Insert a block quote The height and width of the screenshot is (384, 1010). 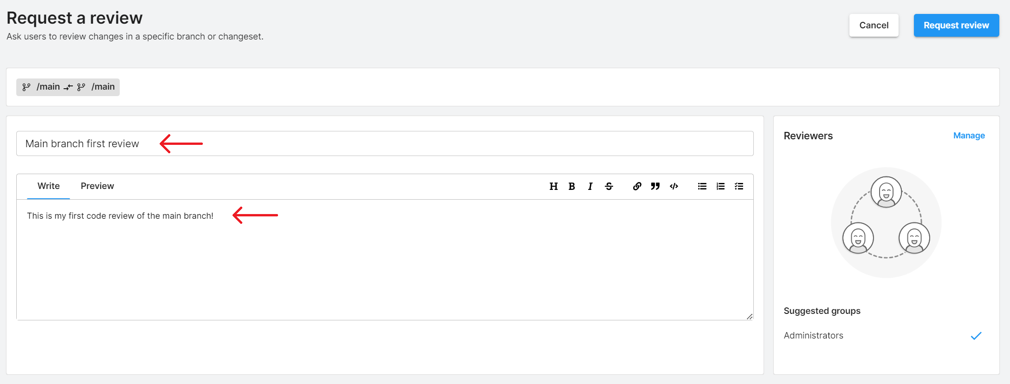pos(655,186)
